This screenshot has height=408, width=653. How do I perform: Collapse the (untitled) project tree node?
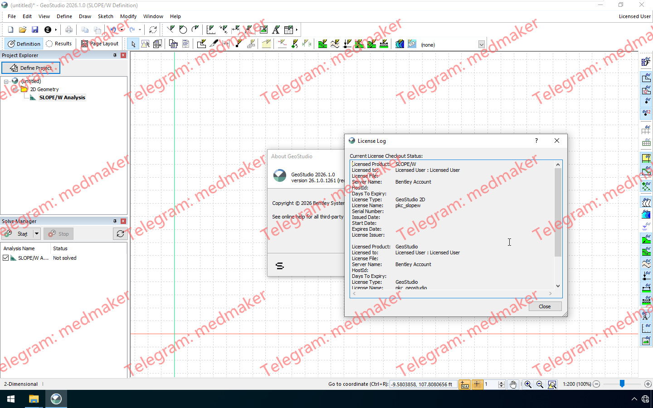(x=6, y=82)
